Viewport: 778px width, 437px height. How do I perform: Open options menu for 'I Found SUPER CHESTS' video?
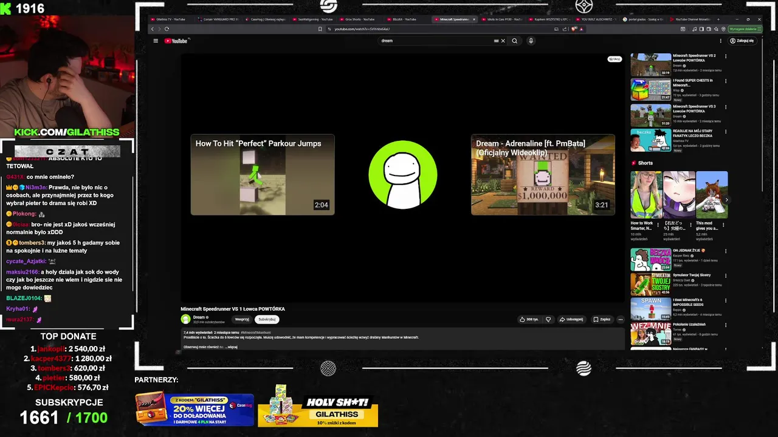click(x=725, y=81)
